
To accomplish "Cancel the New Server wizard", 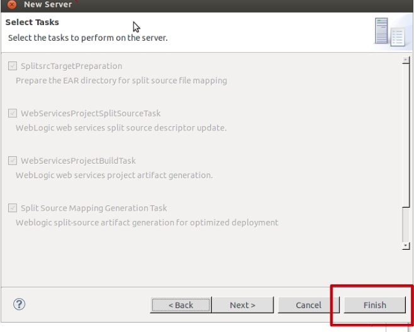I will coord(308,305).
